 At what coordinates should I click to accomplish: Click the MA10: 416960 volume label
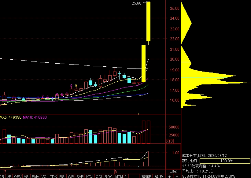coord(35,117)
